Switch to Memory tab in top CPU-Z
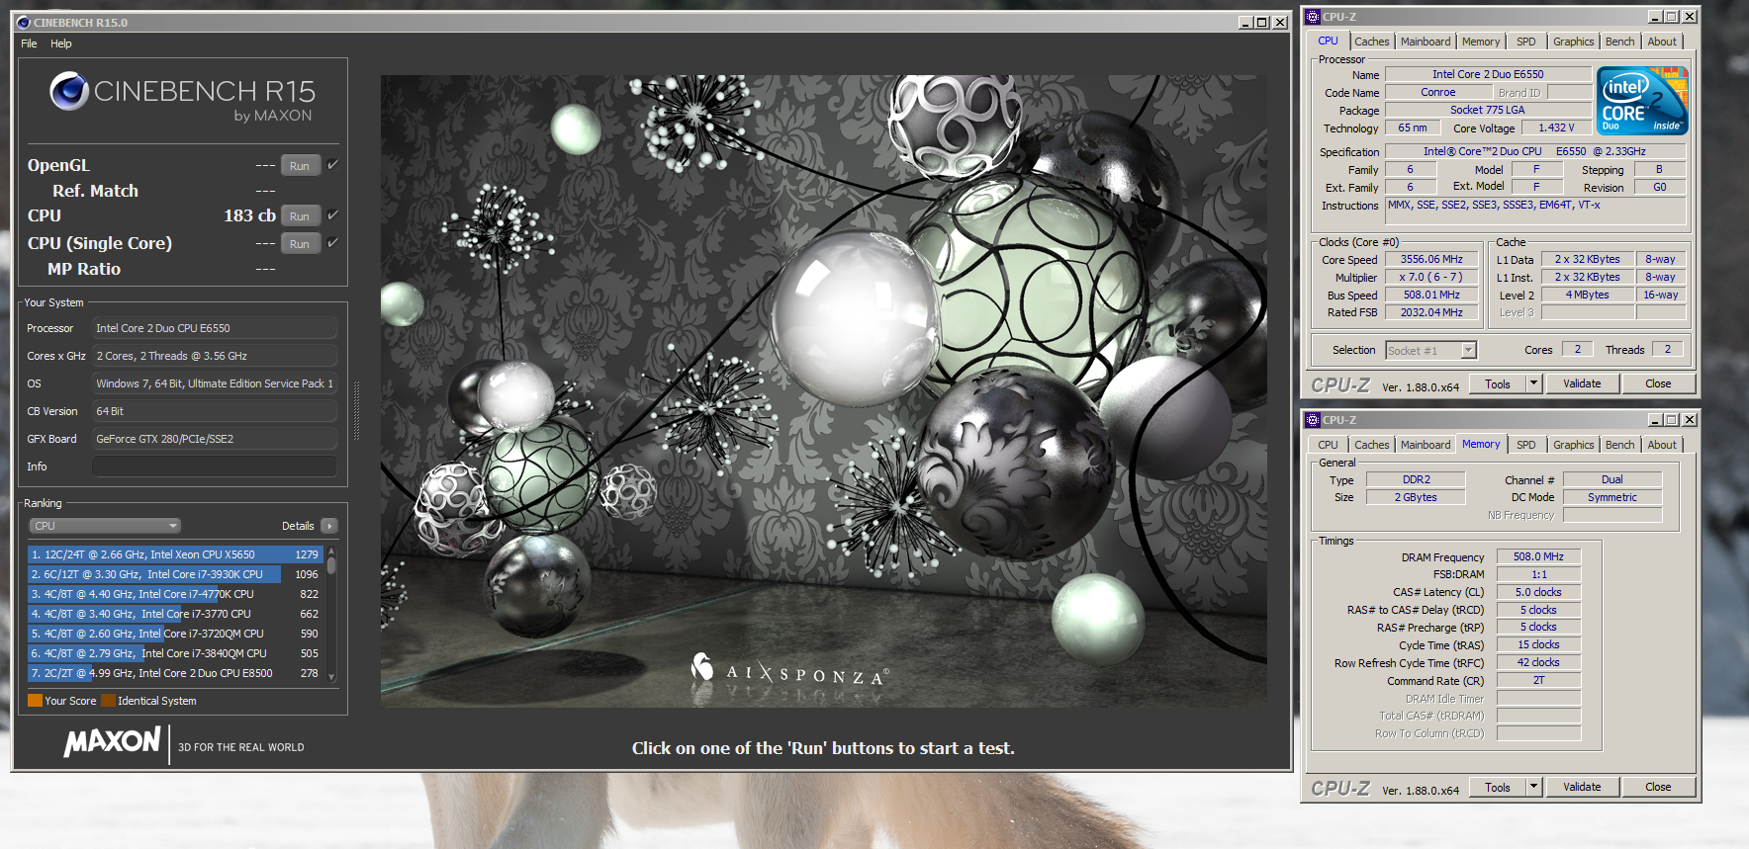Viewport: 1749px width, 849px height. click(x=1481, y=42)
